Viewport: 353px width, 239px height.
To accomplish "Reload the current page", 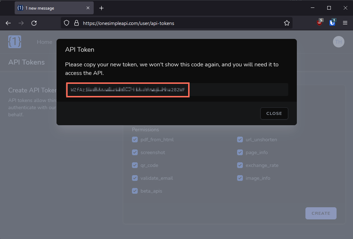I will [x=34, y=23].
